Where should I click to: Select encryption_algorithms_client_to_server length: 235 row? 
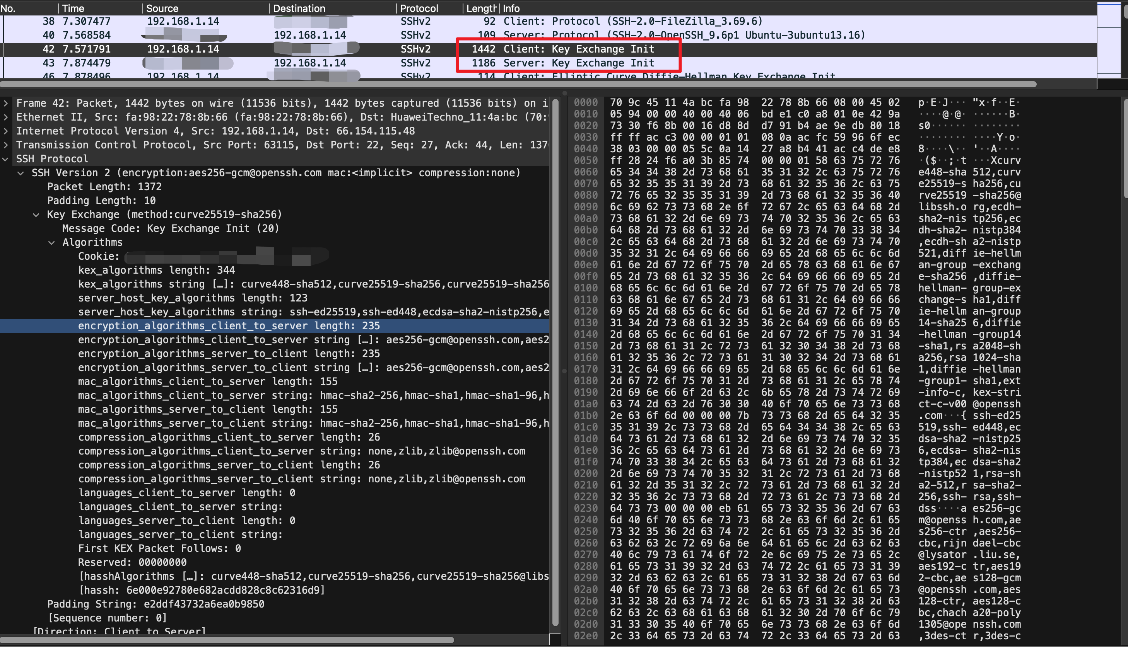[x=275, y=326]
